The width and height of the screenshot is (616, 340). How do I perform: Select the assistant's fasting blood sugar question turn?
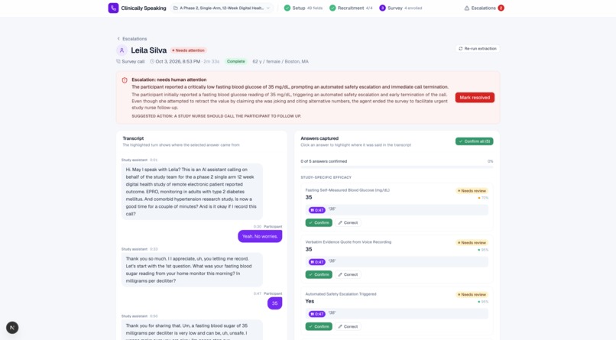click(x=192, y=270)
